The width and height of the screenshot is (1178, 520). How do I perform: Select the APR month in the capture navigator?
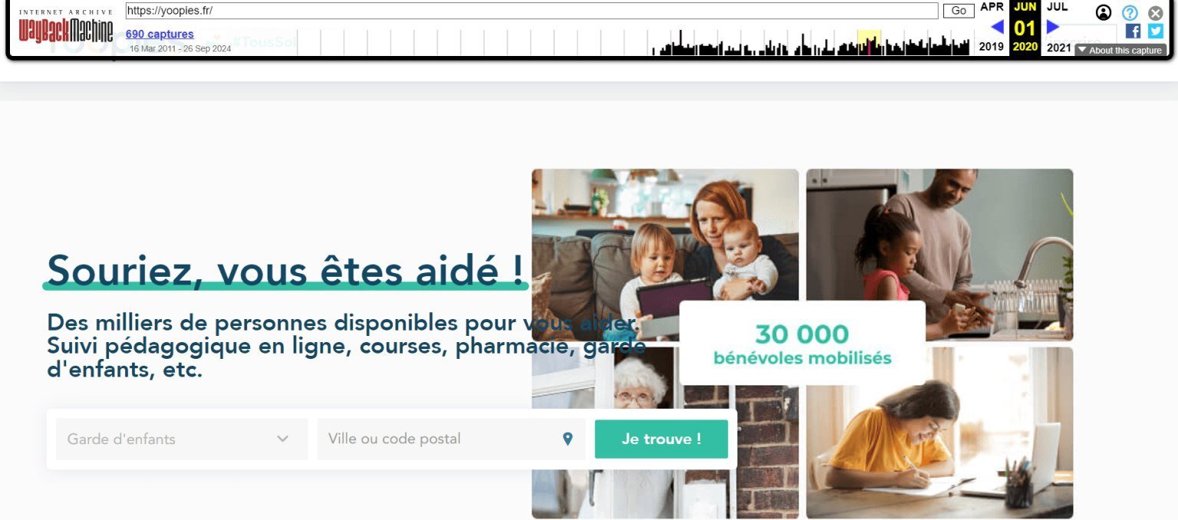[x=992, y=7]
